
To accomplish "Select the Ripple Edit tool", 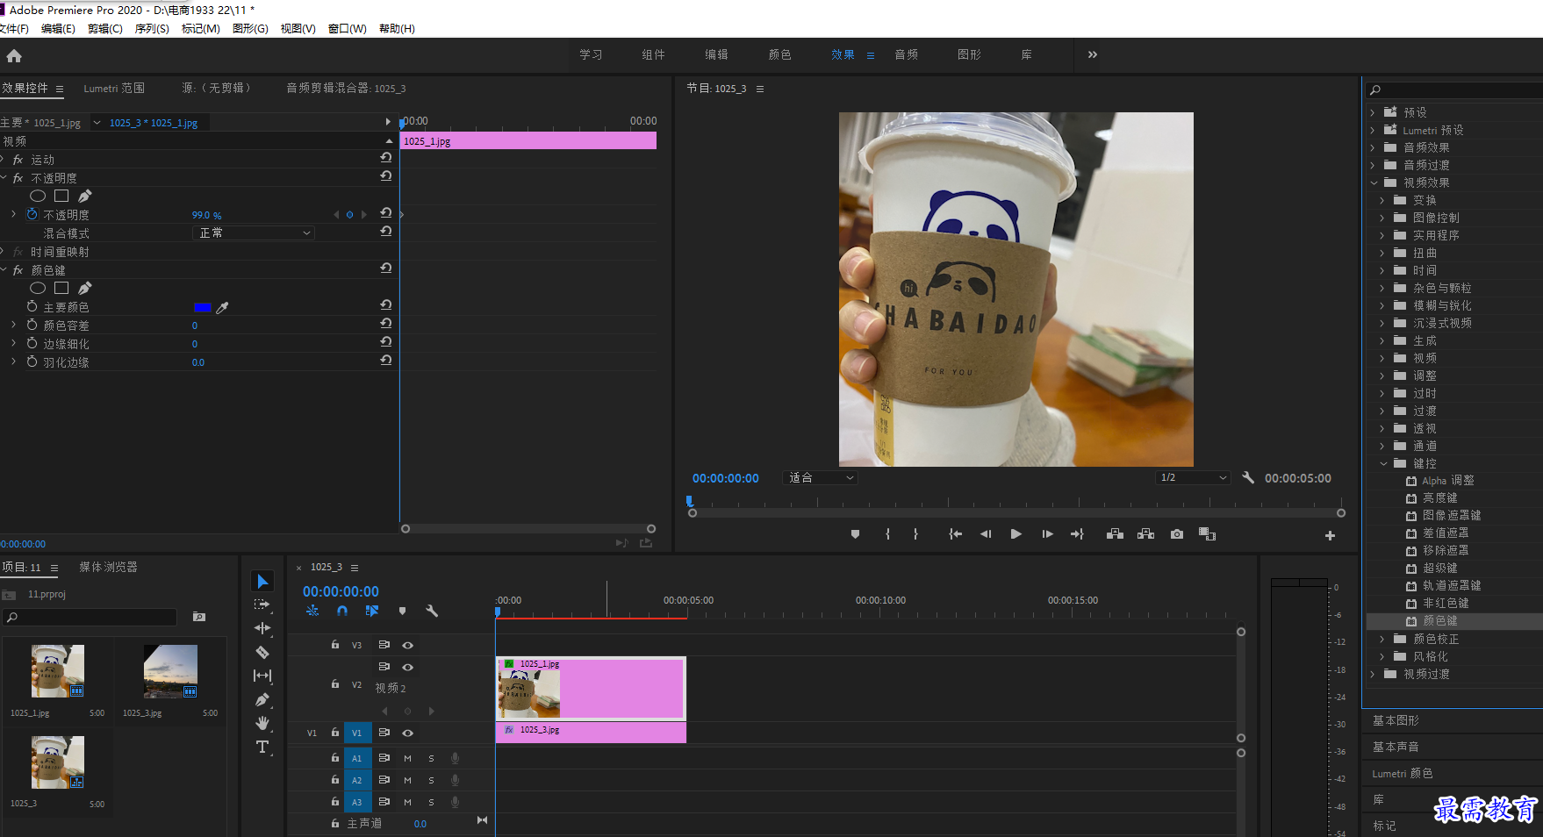I will [x=262, y=628].
